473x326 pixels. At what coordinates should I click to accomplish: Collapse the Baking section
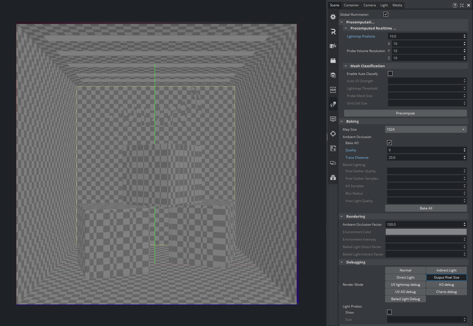[x=342, y=122]
